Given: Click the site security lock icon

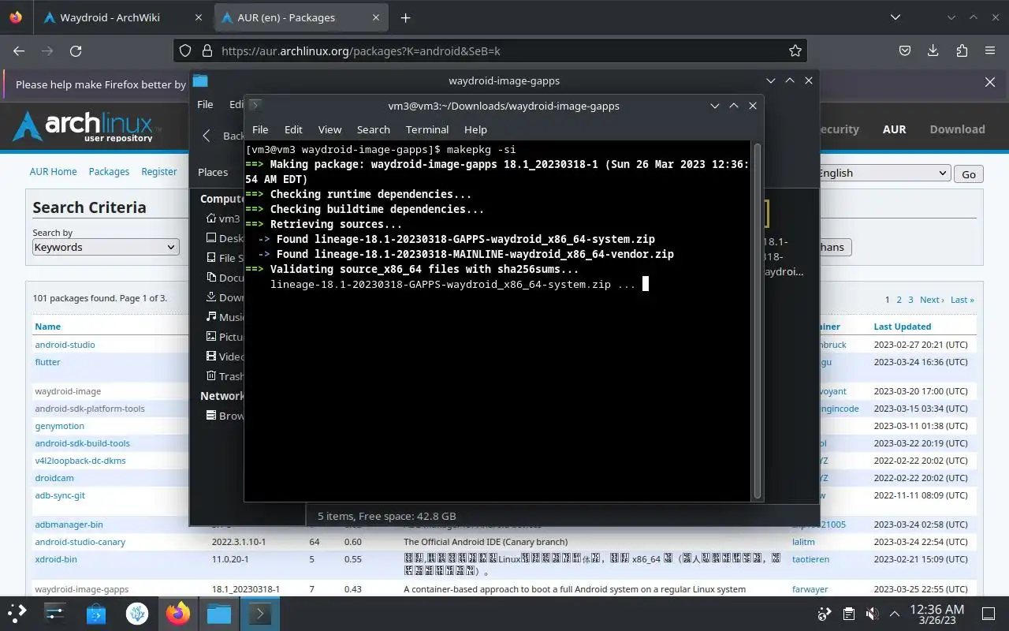Looking at the screenshot, I should pyautogui.click(x=207, y=50).
